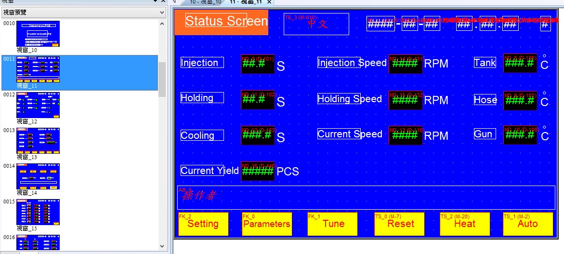Open the 視窗預覽 dropdown
Image resolution: width=564 pixels, height=254 pixels.
point(162,13)
